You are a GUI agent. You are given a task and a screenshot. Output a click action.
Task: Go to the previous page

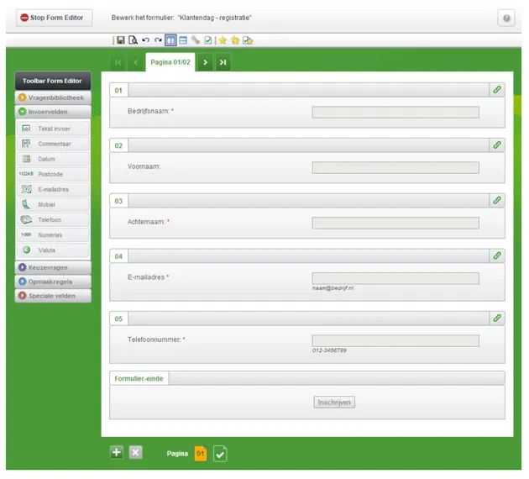(136, 62)
